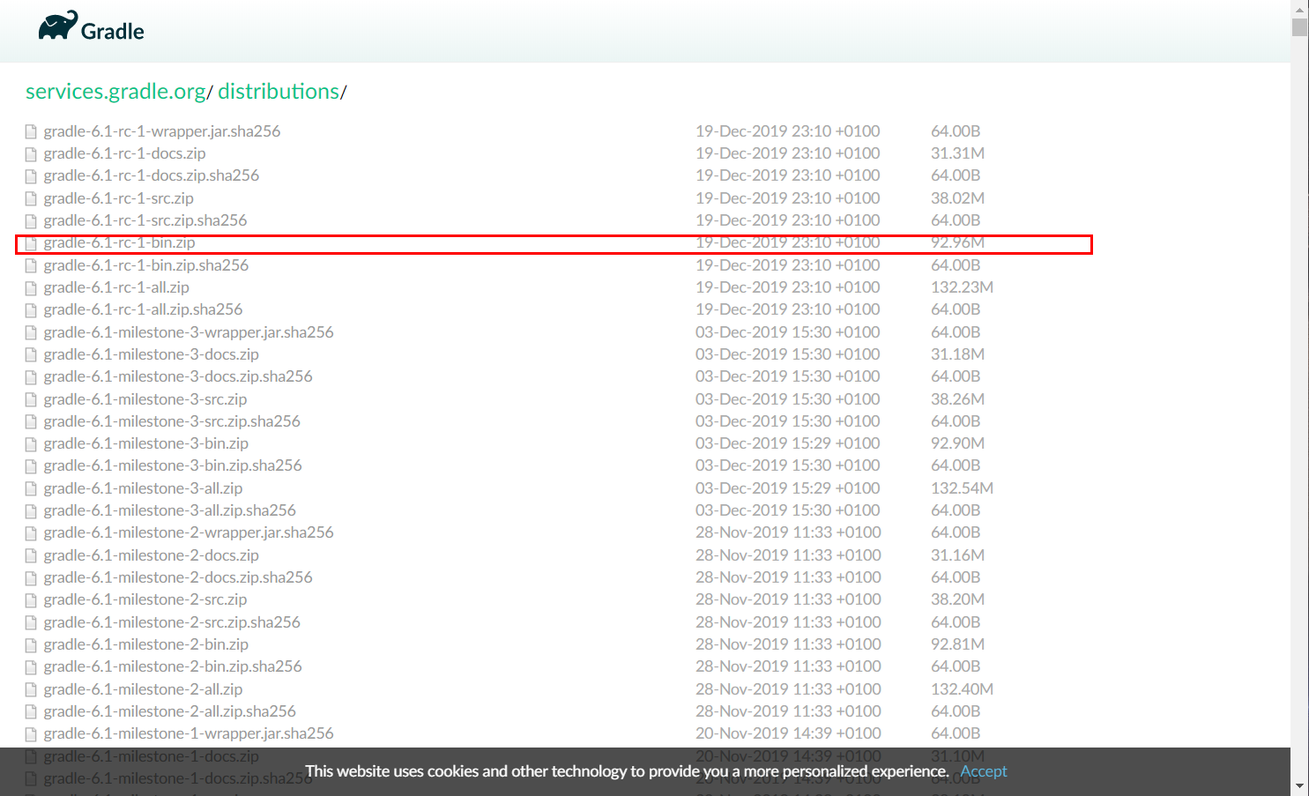
Task: Download gradle-6.1-rc-1-all.zip
Action: point(116,287)
